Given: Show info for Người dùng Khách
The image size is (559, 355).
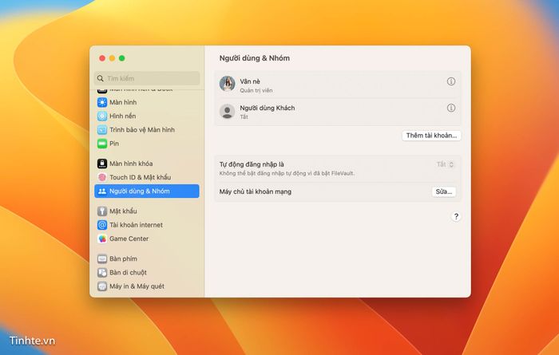Looking at the screenshot, I should [x=451, y=108].
